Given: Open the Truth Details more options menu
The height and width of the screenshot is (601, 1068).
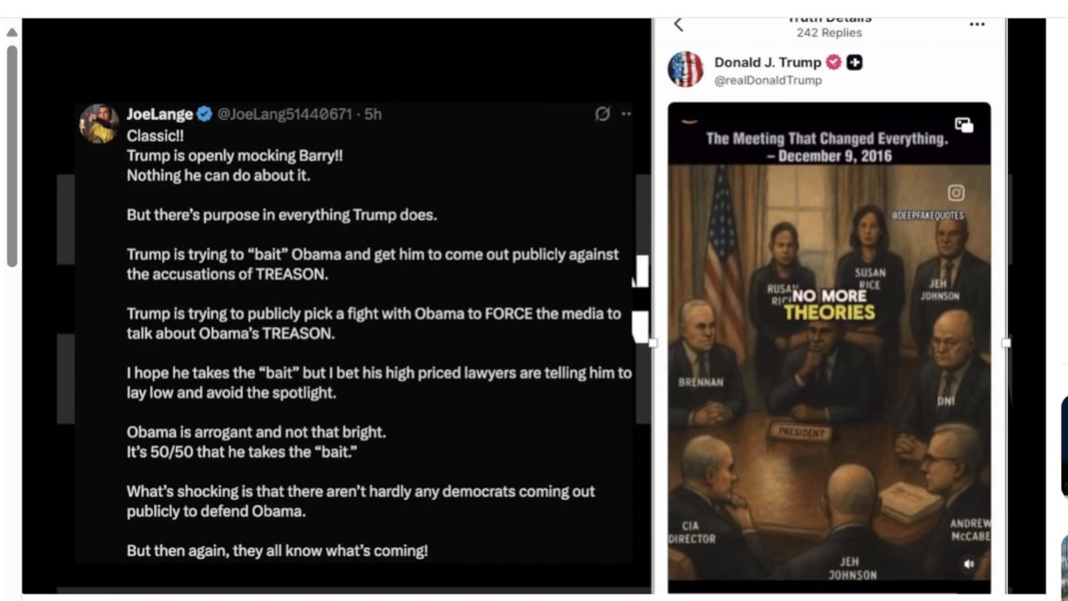Looking at the screenshot, I should [x=977, y=24].
